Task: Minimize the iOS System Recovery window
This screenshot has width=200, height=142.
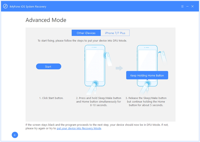Action: 187,6
